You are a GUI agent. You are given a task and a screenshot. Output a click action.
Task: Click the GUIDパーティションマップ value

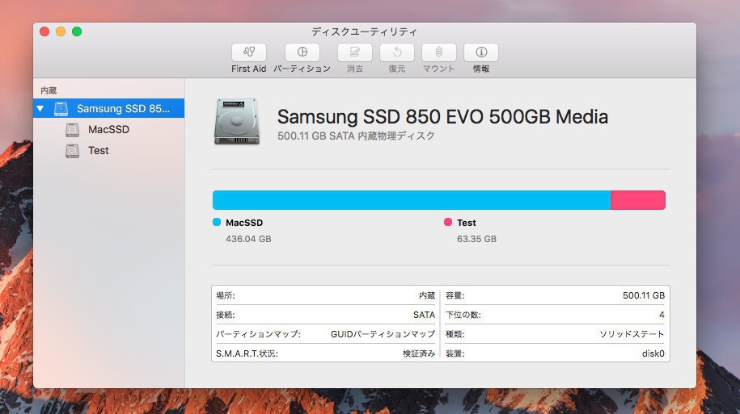(383, 334)
